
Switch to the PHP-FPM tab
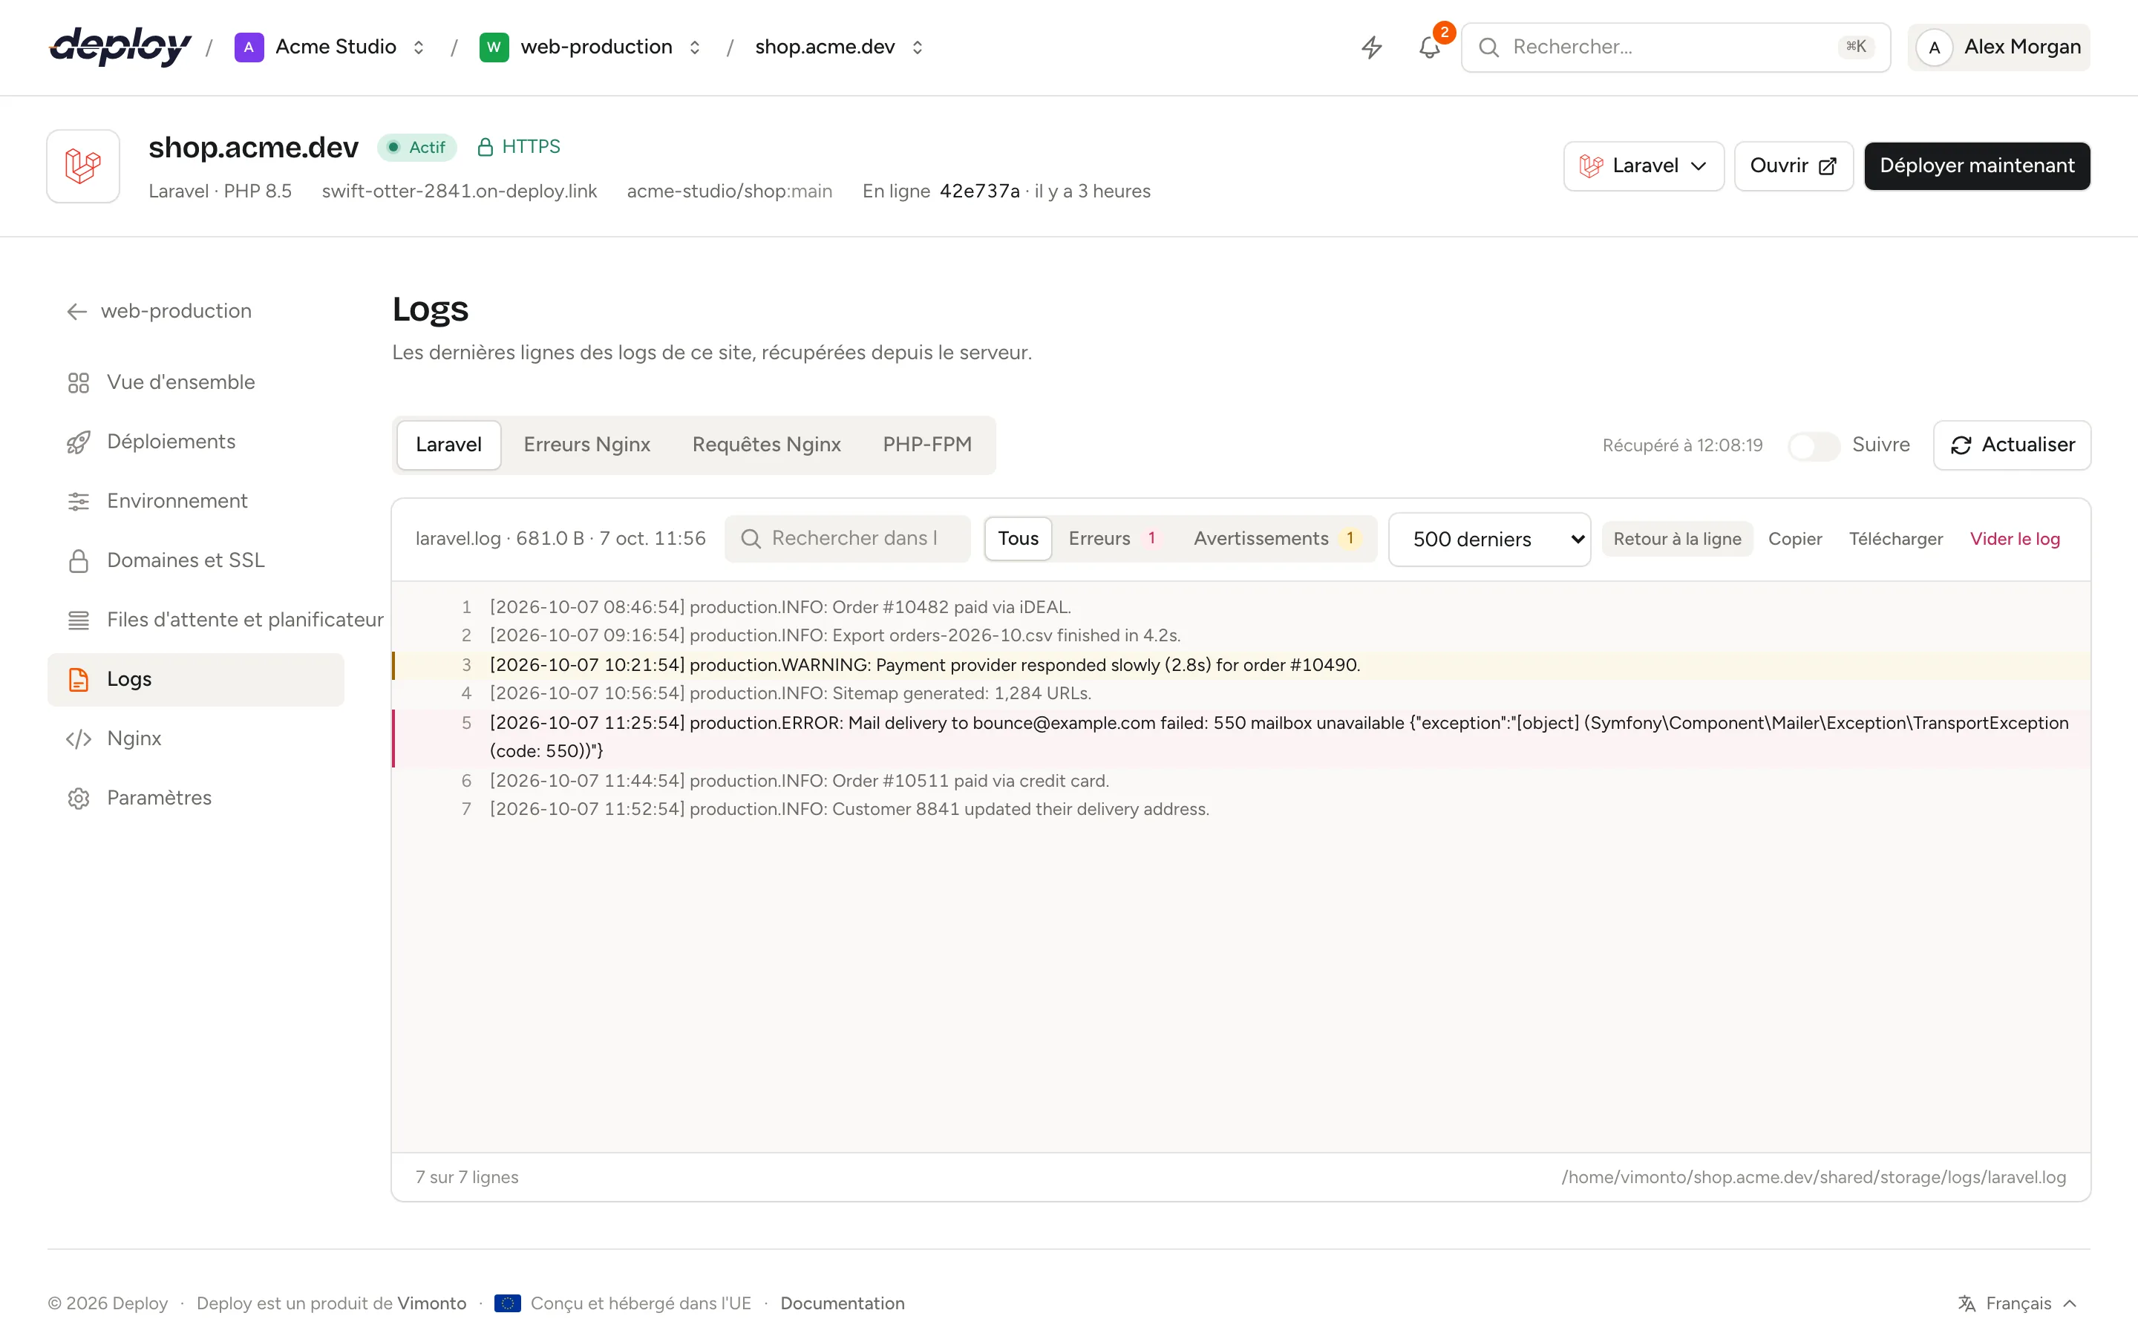click(926, 445)
